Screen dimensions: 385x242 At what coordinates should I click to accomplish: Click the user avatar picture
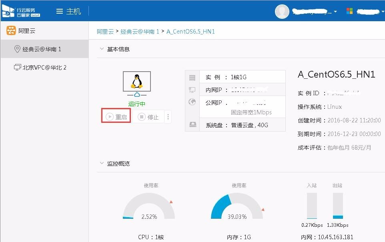(282, 11)
